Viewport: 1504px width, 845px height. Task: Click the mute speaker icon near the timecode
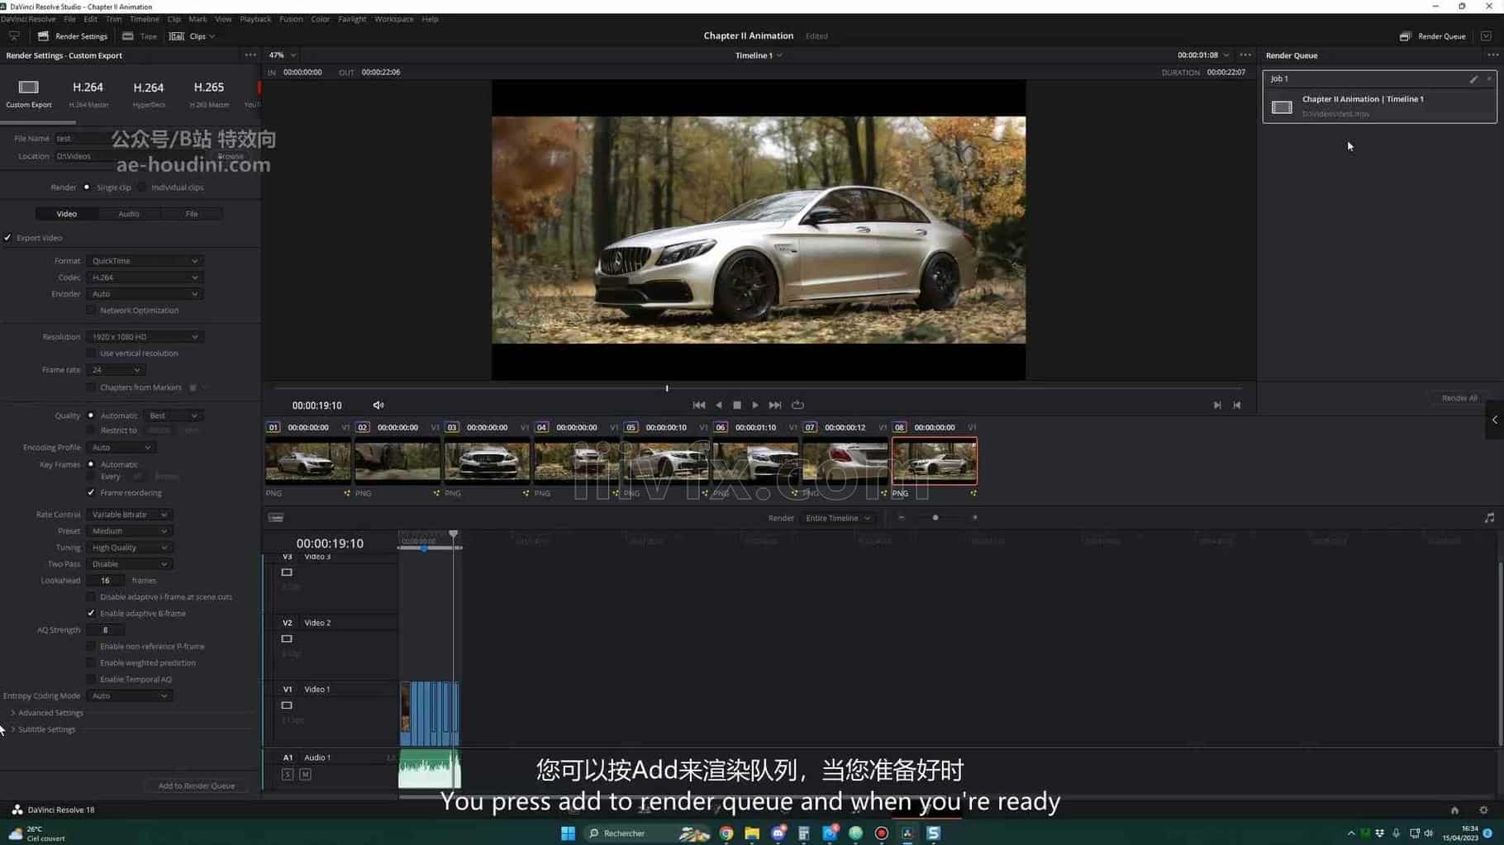pyautogui.click(x=378, y=405)
